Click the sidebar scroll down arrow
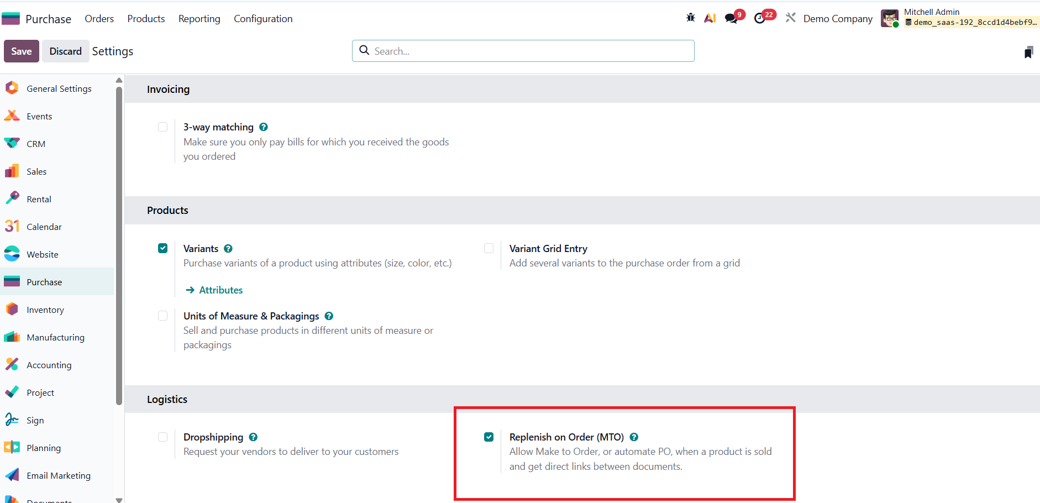The height and width of the screenshot is (503, 1040). tap(119, 499)
